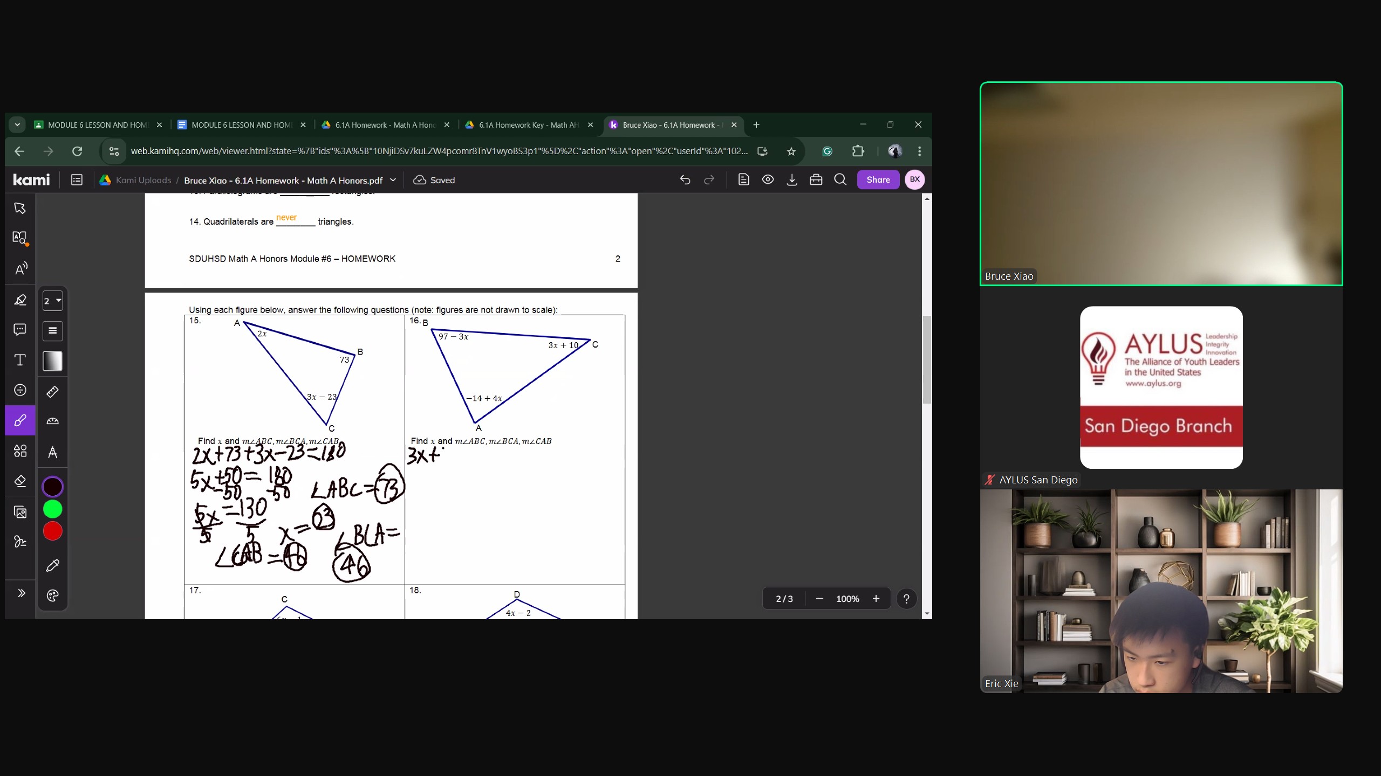The width and height of the screenshot is (1381, 776).
Task: Pick the green drawing color
Action: (52, 509)
